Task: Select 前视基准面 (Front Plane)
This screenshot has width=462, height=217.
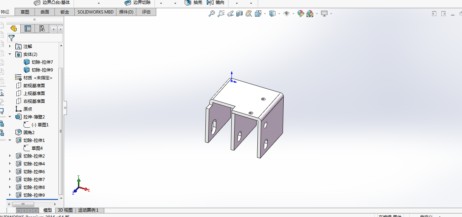Action: pyautogui.click(x=30, y=85)
